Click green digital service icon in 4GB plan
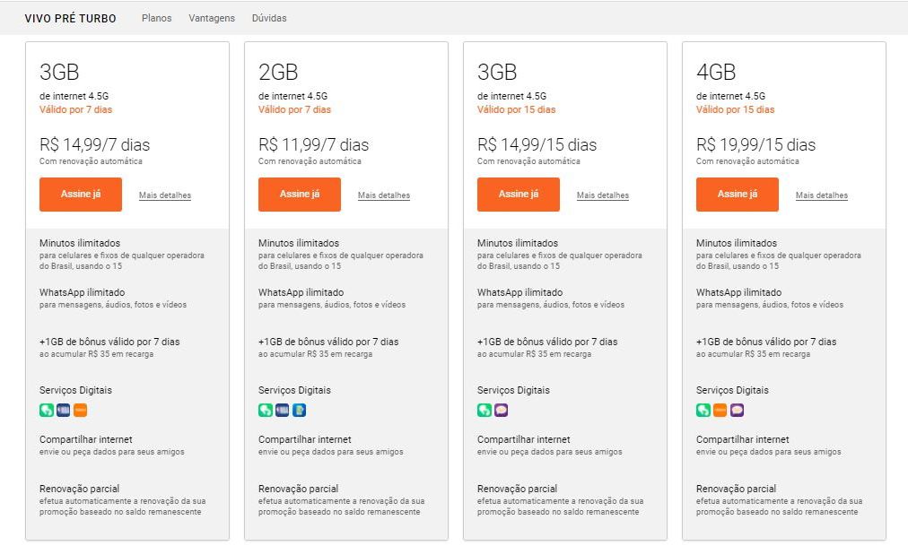 [703, 410]
